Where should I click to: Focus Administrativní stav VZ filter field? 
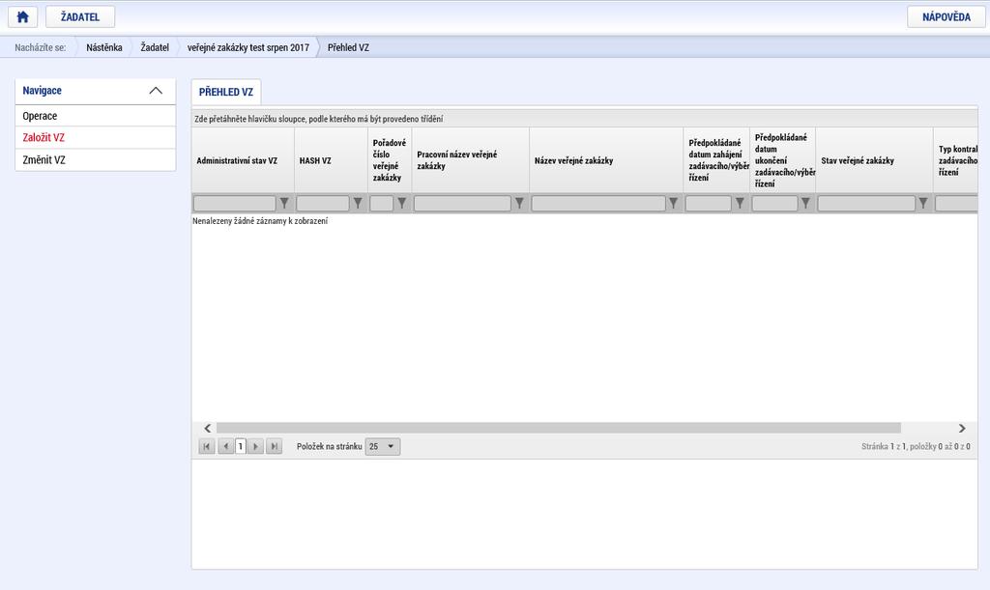tap(235, 203)
